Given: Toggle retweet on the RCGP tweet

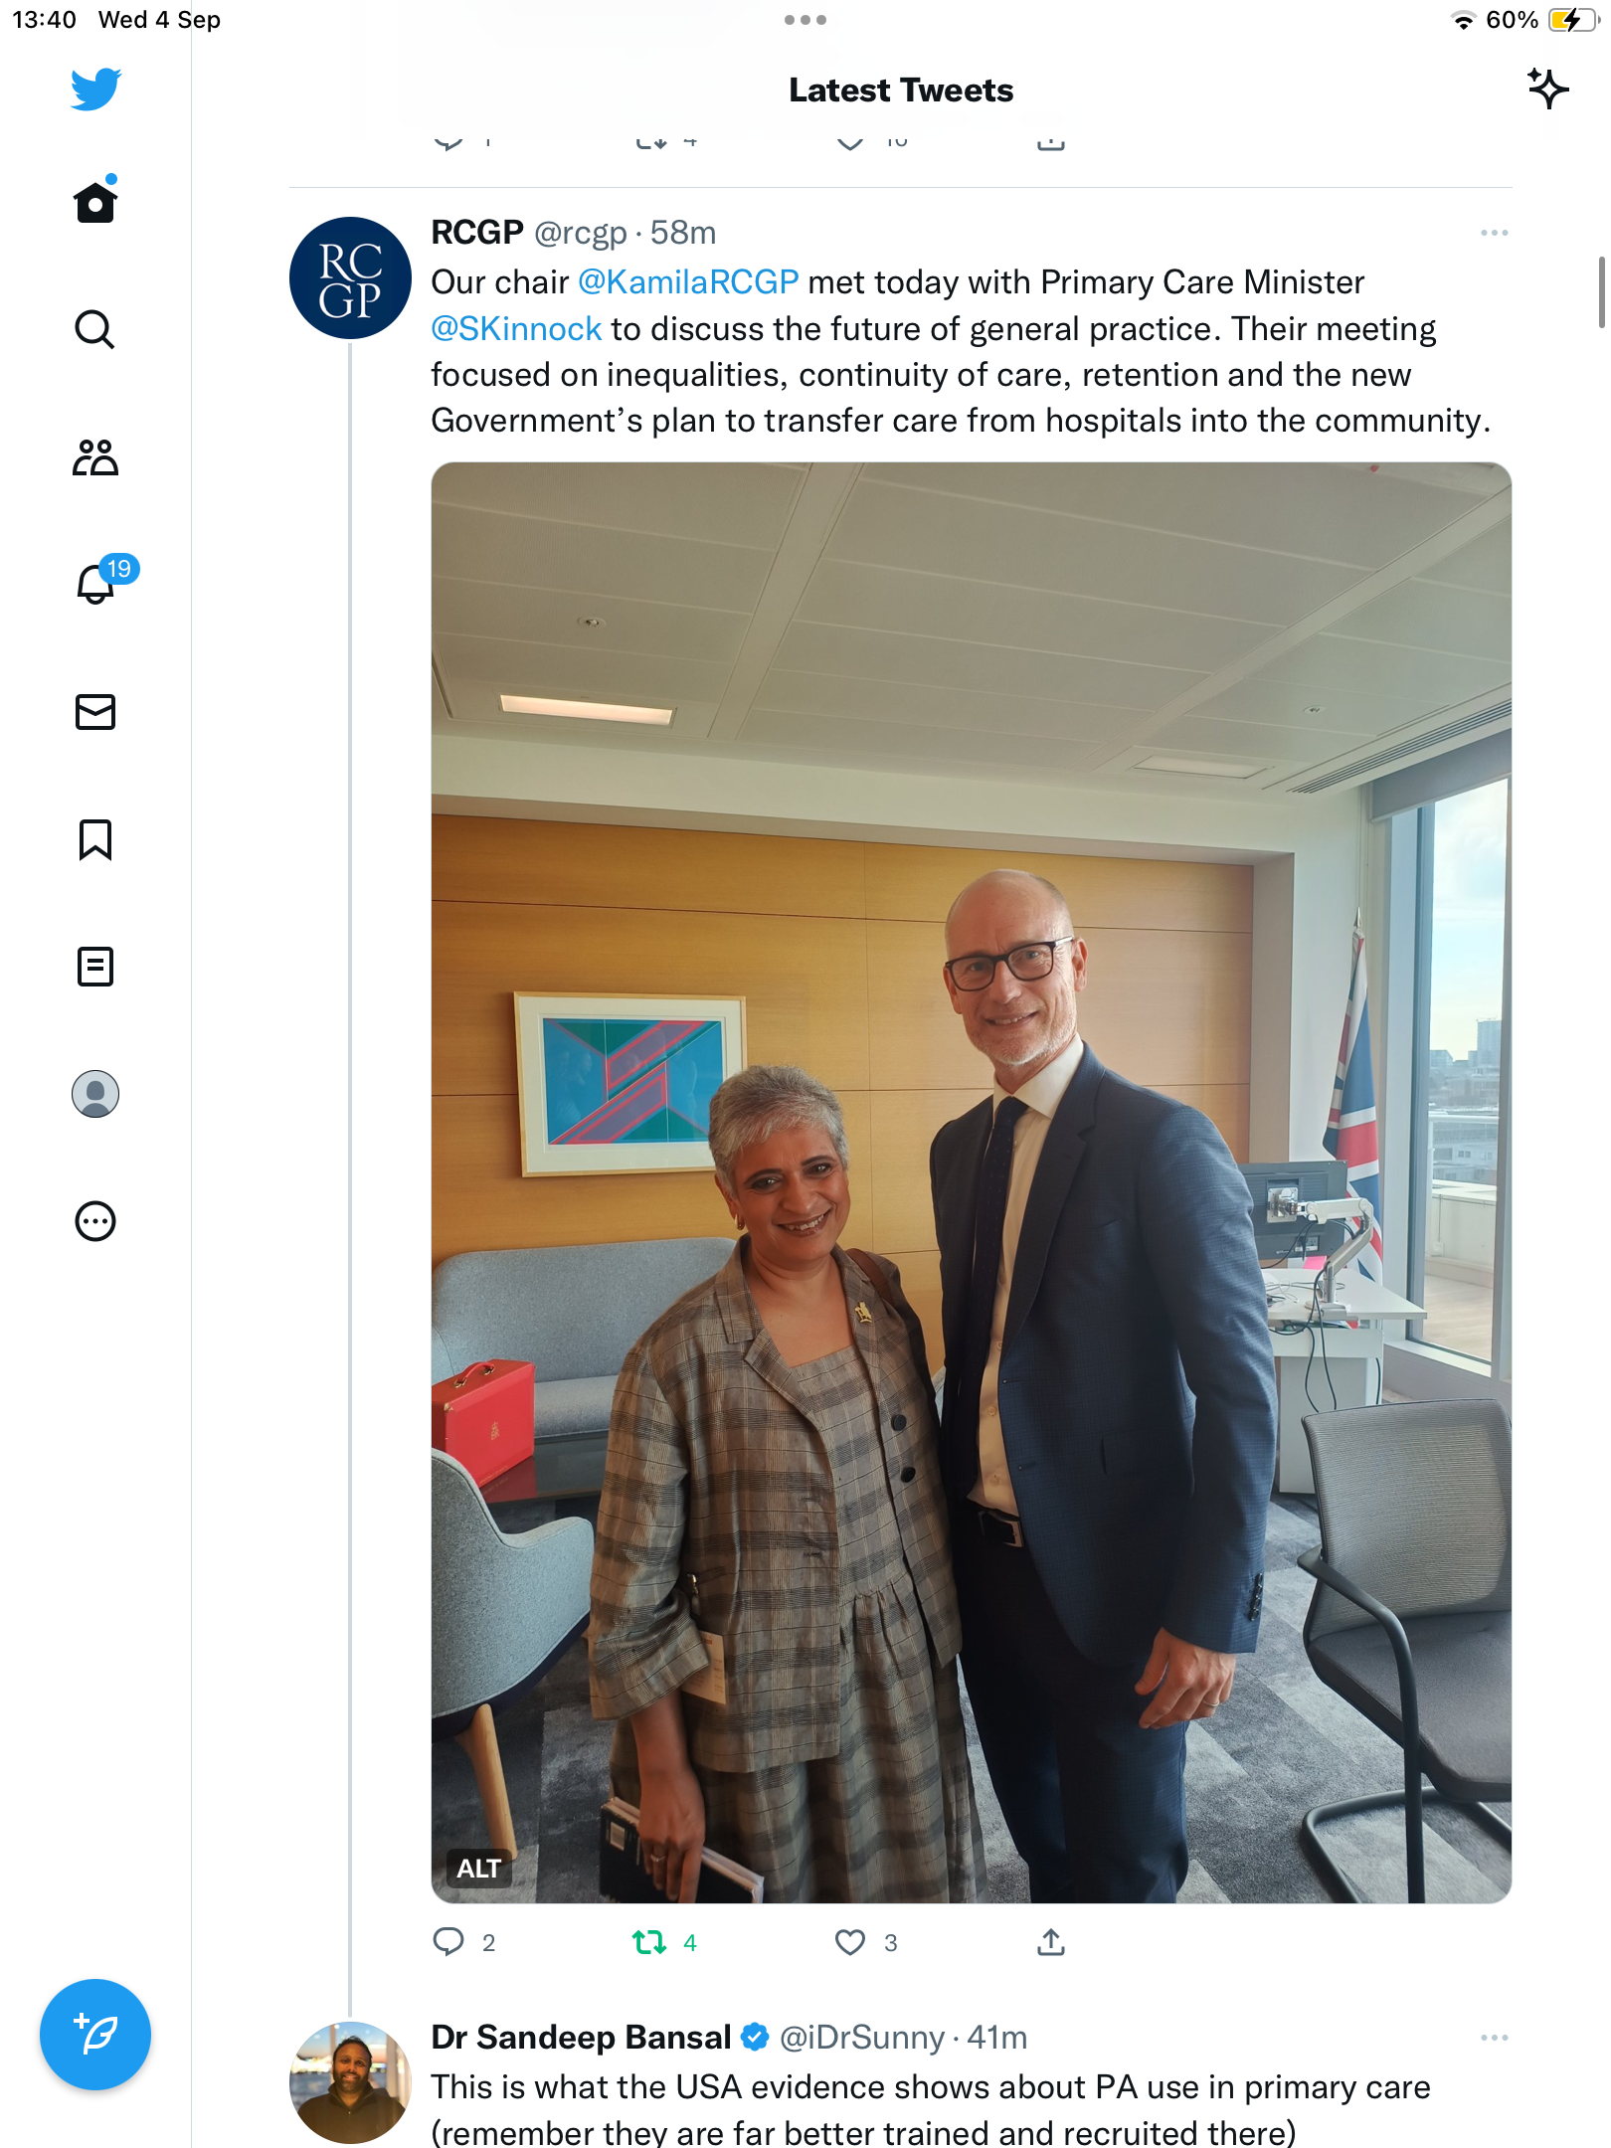Looking at the screenshot, I should [649, 1942].
